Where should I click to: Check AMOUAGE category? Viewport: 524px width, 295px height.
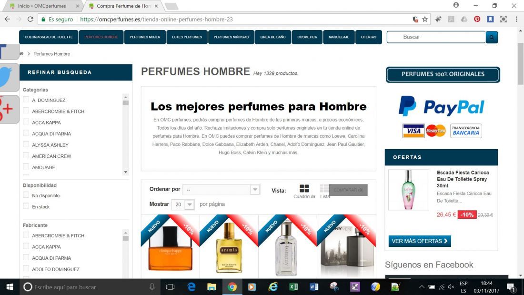click(26, 167)
